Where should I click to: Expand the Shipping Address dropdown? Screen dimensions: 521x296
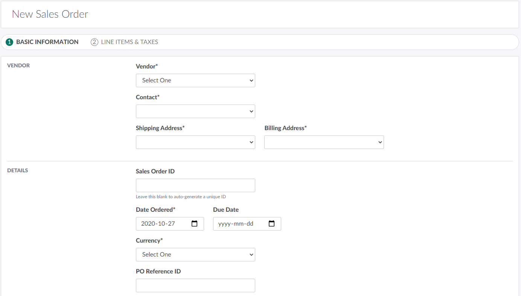(x=195, y=142)
